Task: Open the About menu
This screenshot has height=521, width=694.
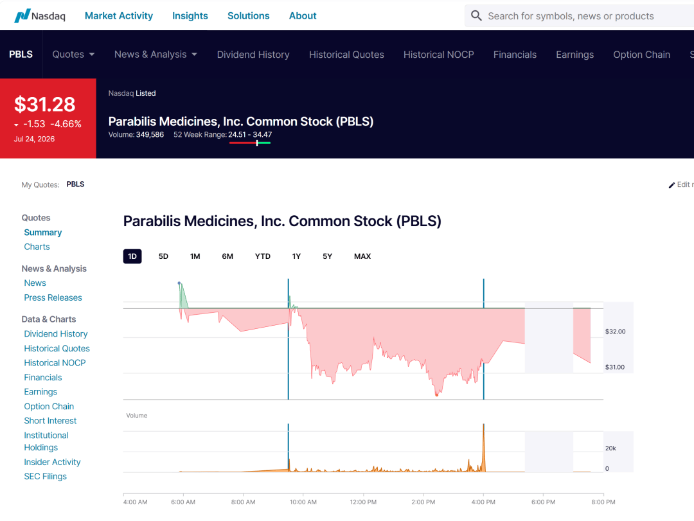Action: 303,16
